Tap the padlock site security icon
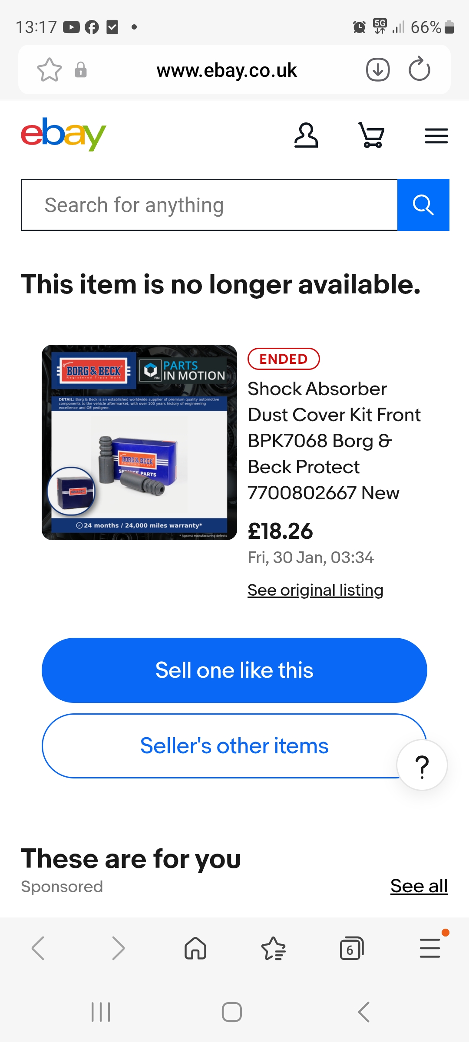Image resolution: width=469 pixels, height=1042 pixels. point(81,69)
